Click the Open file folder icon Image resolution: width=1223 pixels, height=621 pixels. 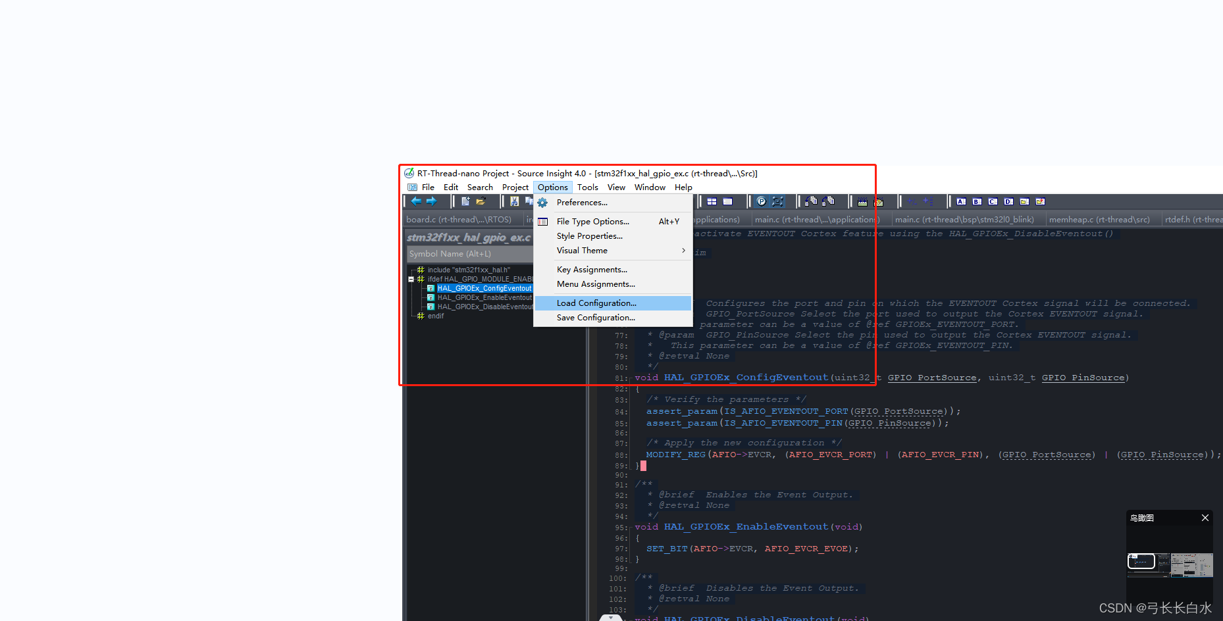click(x=481, y=201)
